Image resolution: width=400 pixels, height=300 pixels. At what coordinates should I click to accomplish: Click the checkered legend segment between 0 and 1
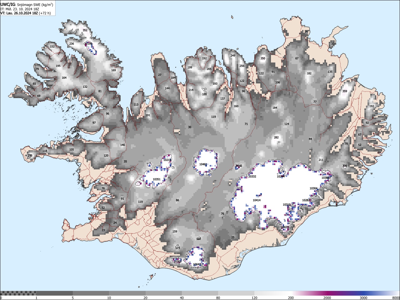18,293
